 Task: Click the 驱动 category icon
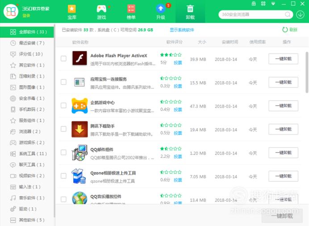(13, 209)
